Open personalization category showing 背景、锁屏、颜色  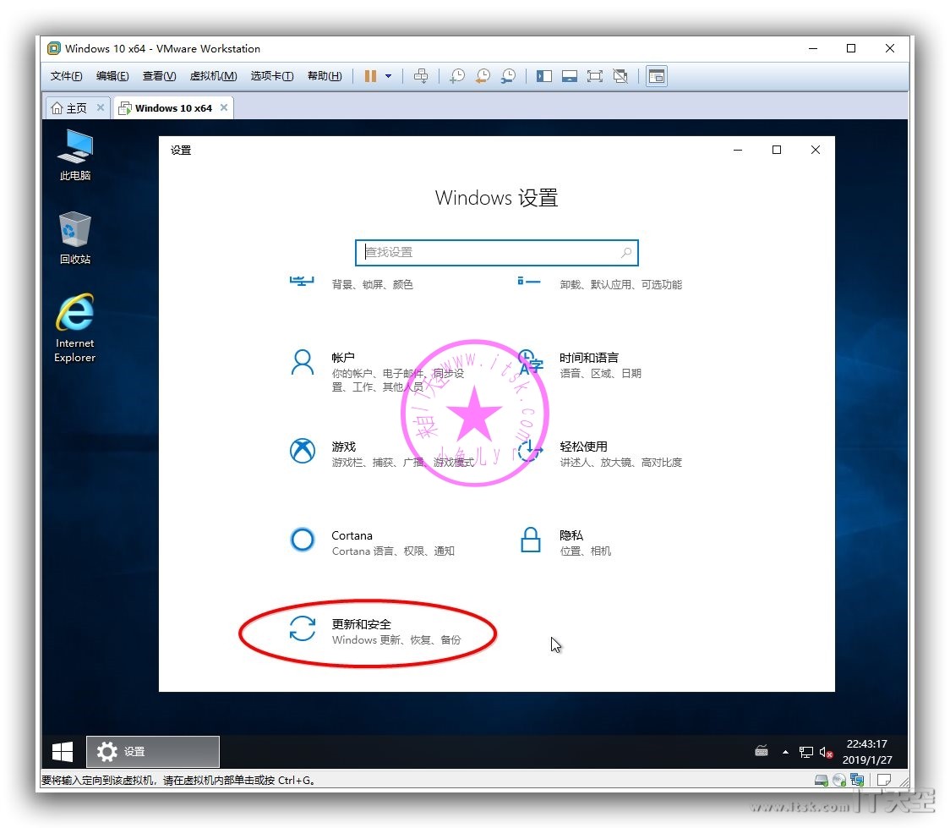click(352, 283)
